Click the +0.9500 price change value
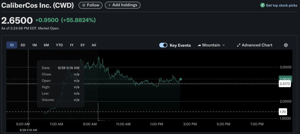Screen dimensions: 300x134 point(47,20)
